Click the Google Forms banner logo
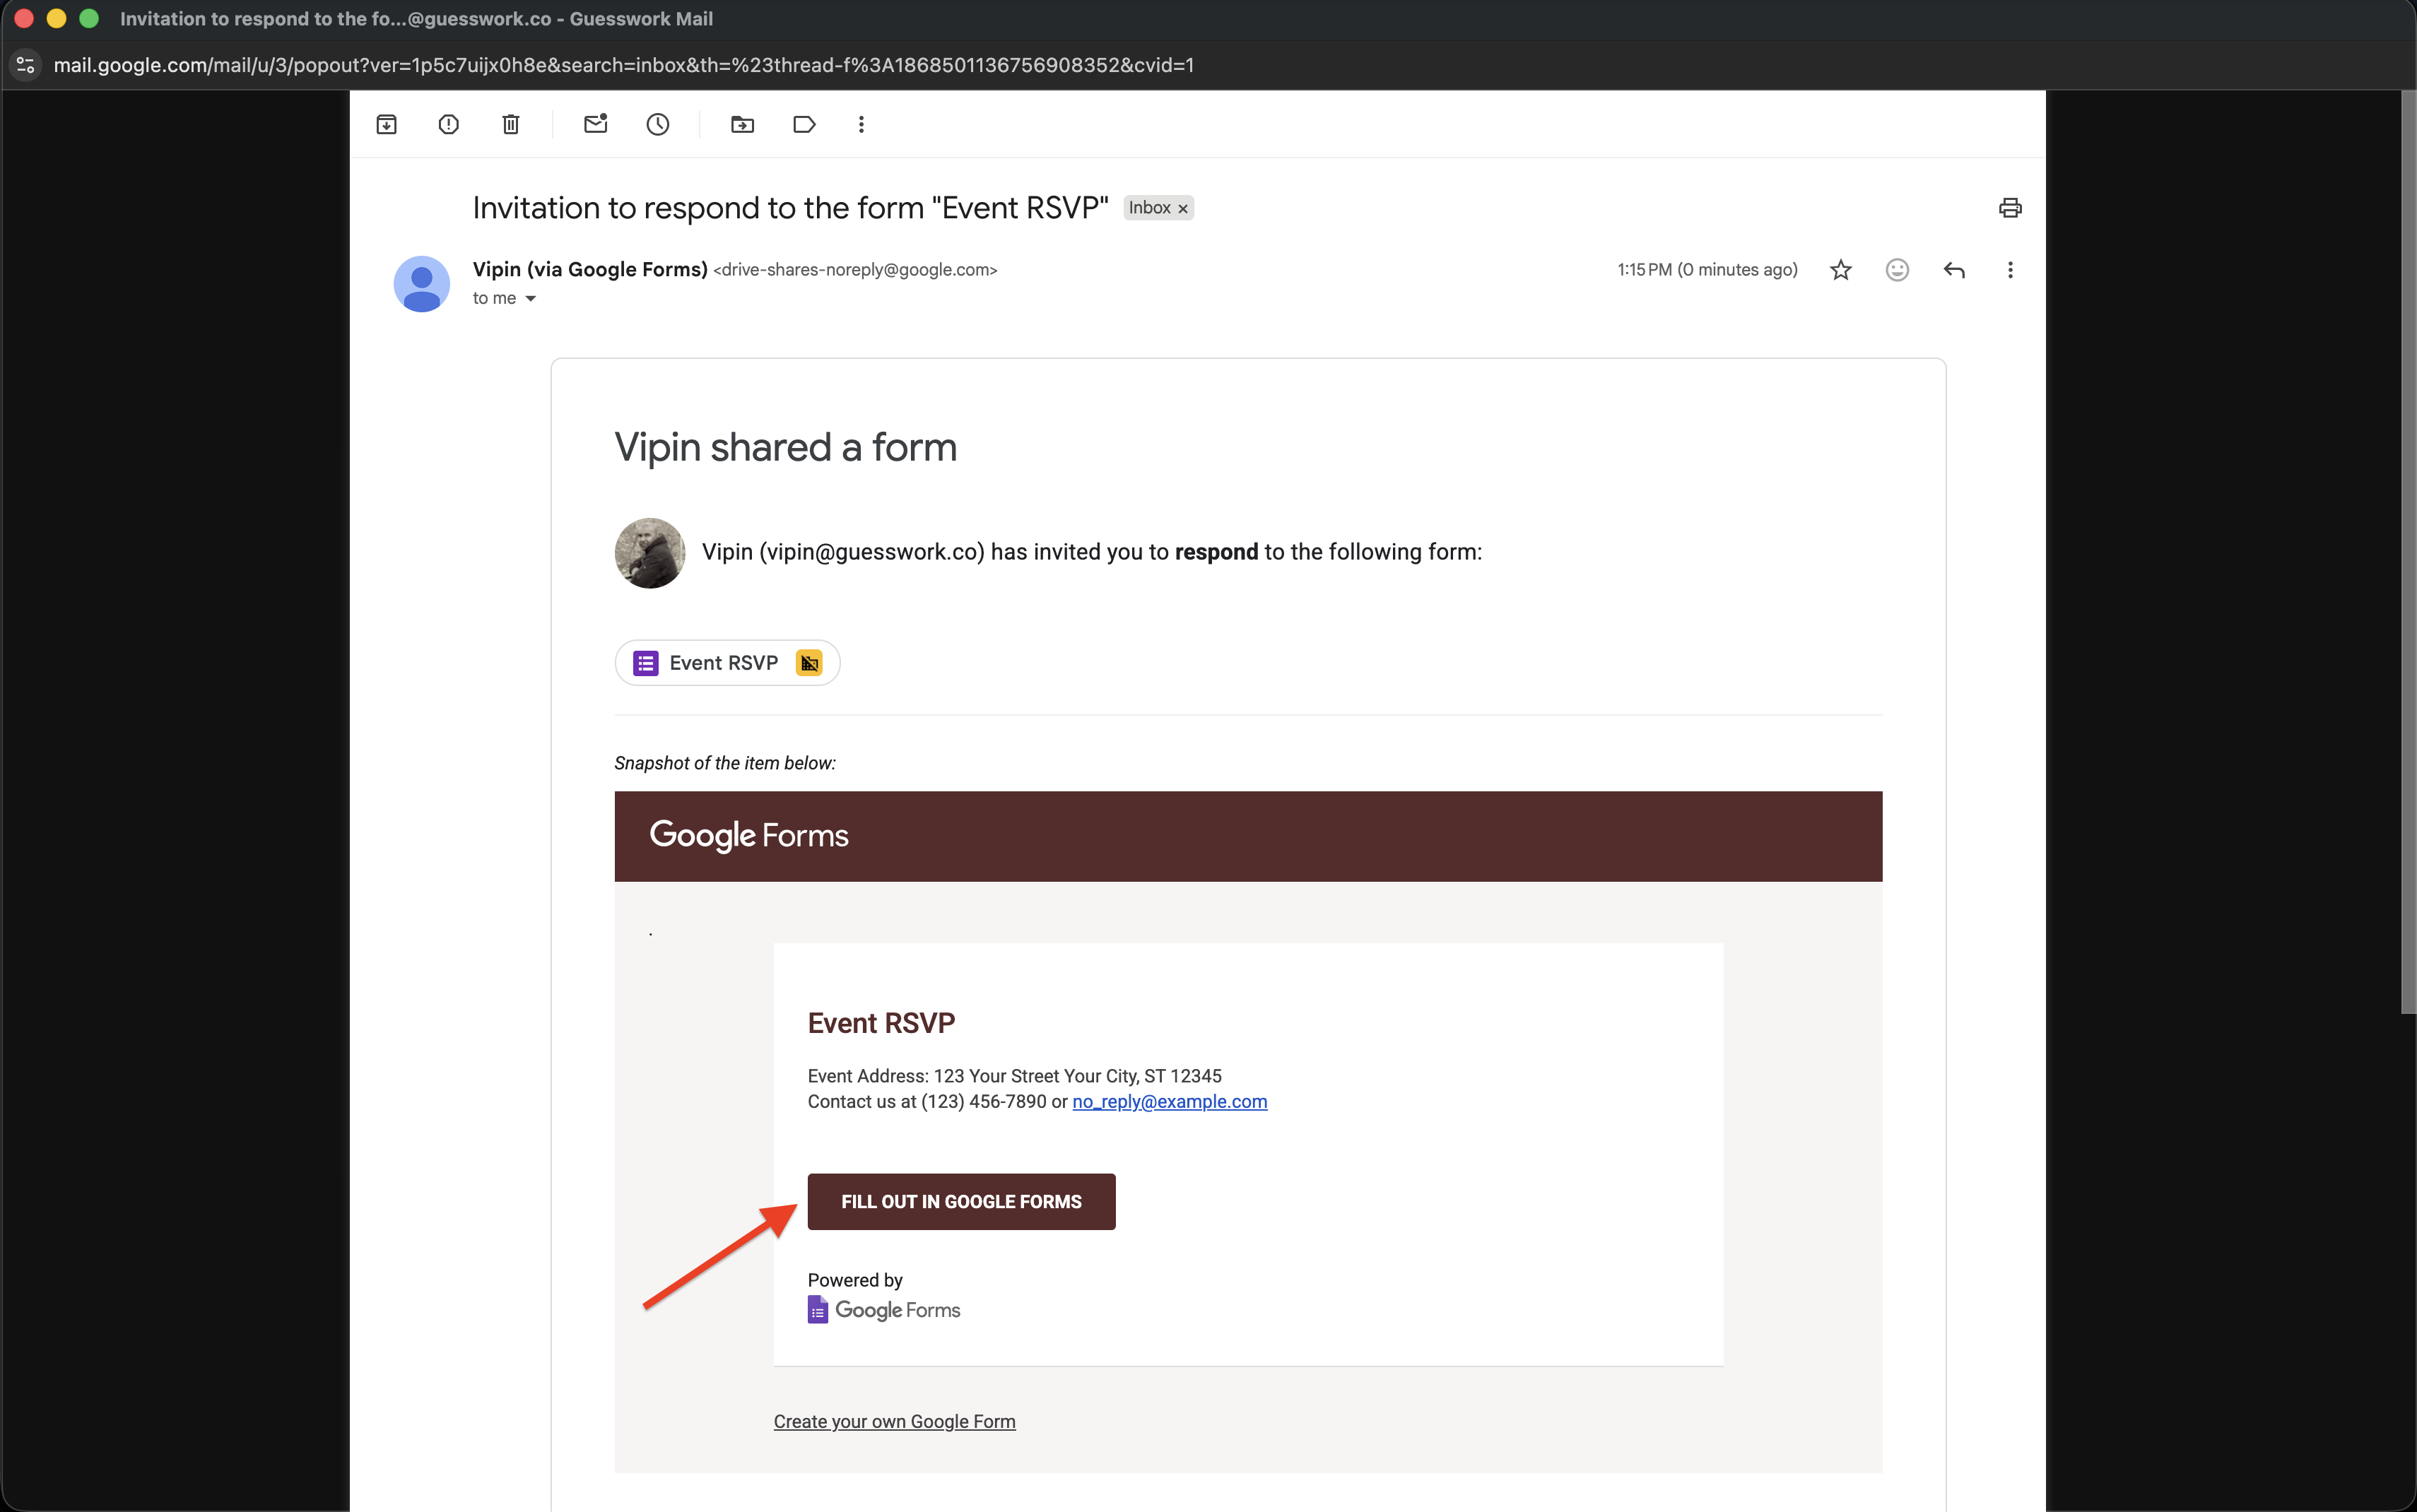The height and width of the screenshot is (1512, 2417). [x=749, y=836]
